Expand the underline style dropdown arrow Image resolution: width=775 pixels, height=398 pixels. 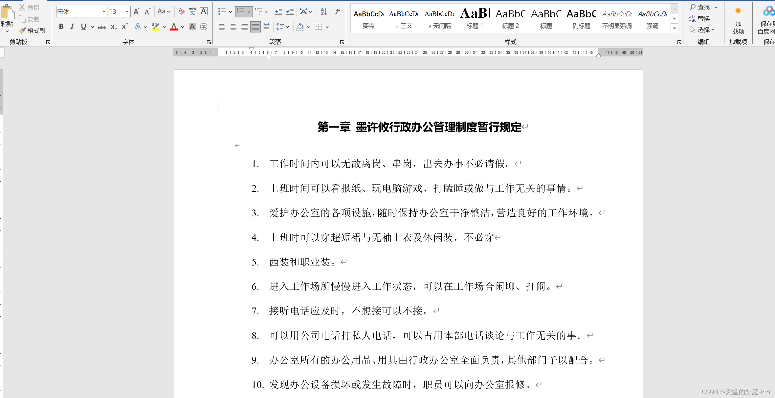coord(92,27)
